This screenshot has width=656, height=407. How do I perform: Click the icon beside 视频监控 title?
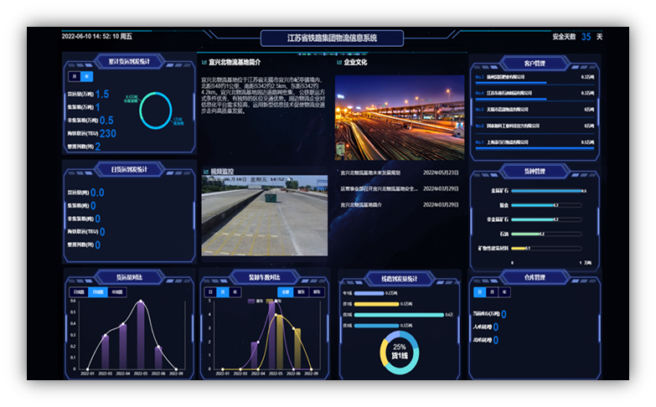click(x=204, y=172)
